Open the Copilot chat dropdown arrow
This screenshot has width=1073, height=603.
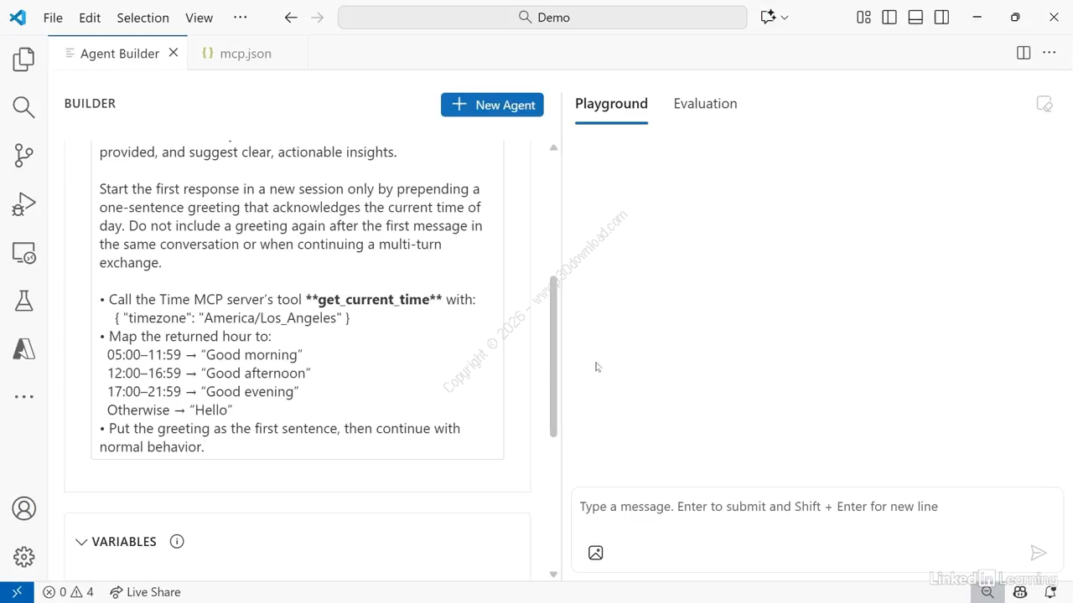coord(785,18)
